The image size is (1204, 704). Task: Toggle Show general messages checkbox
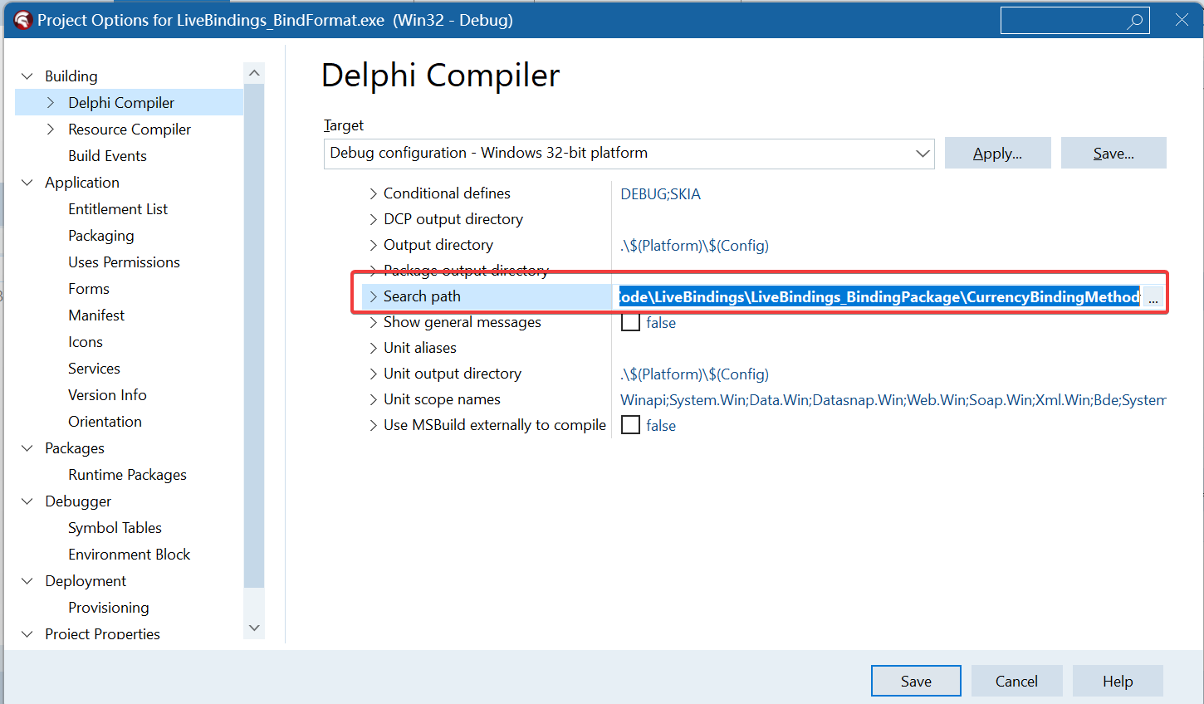coord(631,322)
